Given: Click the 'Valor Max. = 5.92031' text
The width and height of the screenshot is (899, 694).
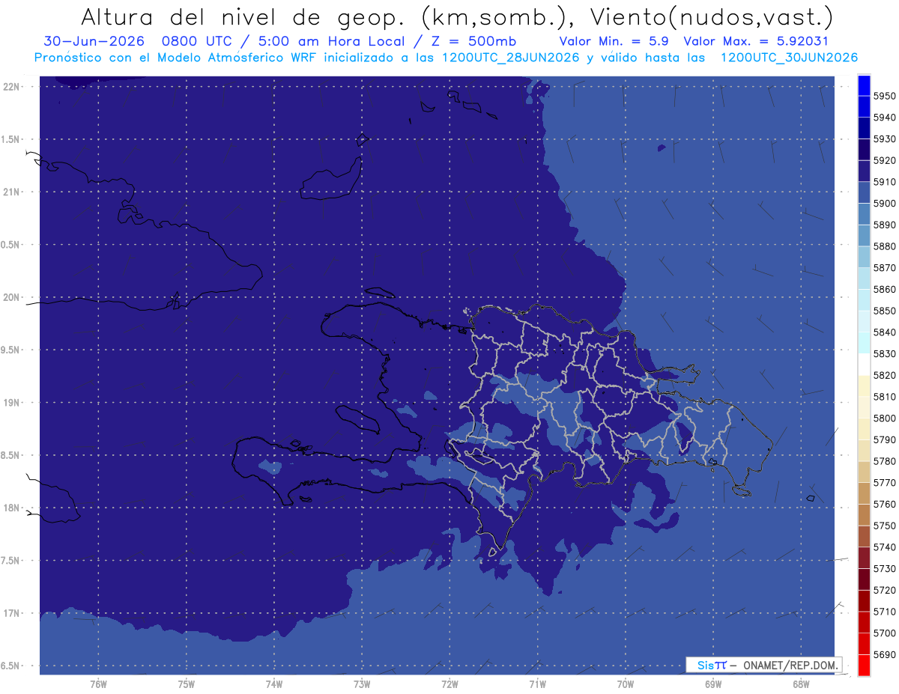Looking at the screenshot, I should pos(756,41).
